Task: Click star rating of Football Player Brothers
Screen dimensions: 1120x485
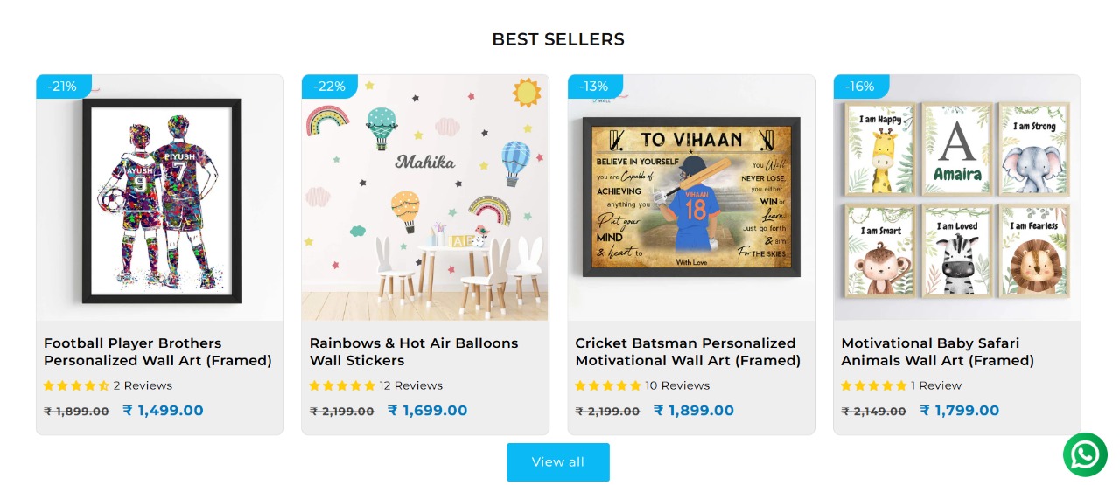Action: [x=76, y=385]
